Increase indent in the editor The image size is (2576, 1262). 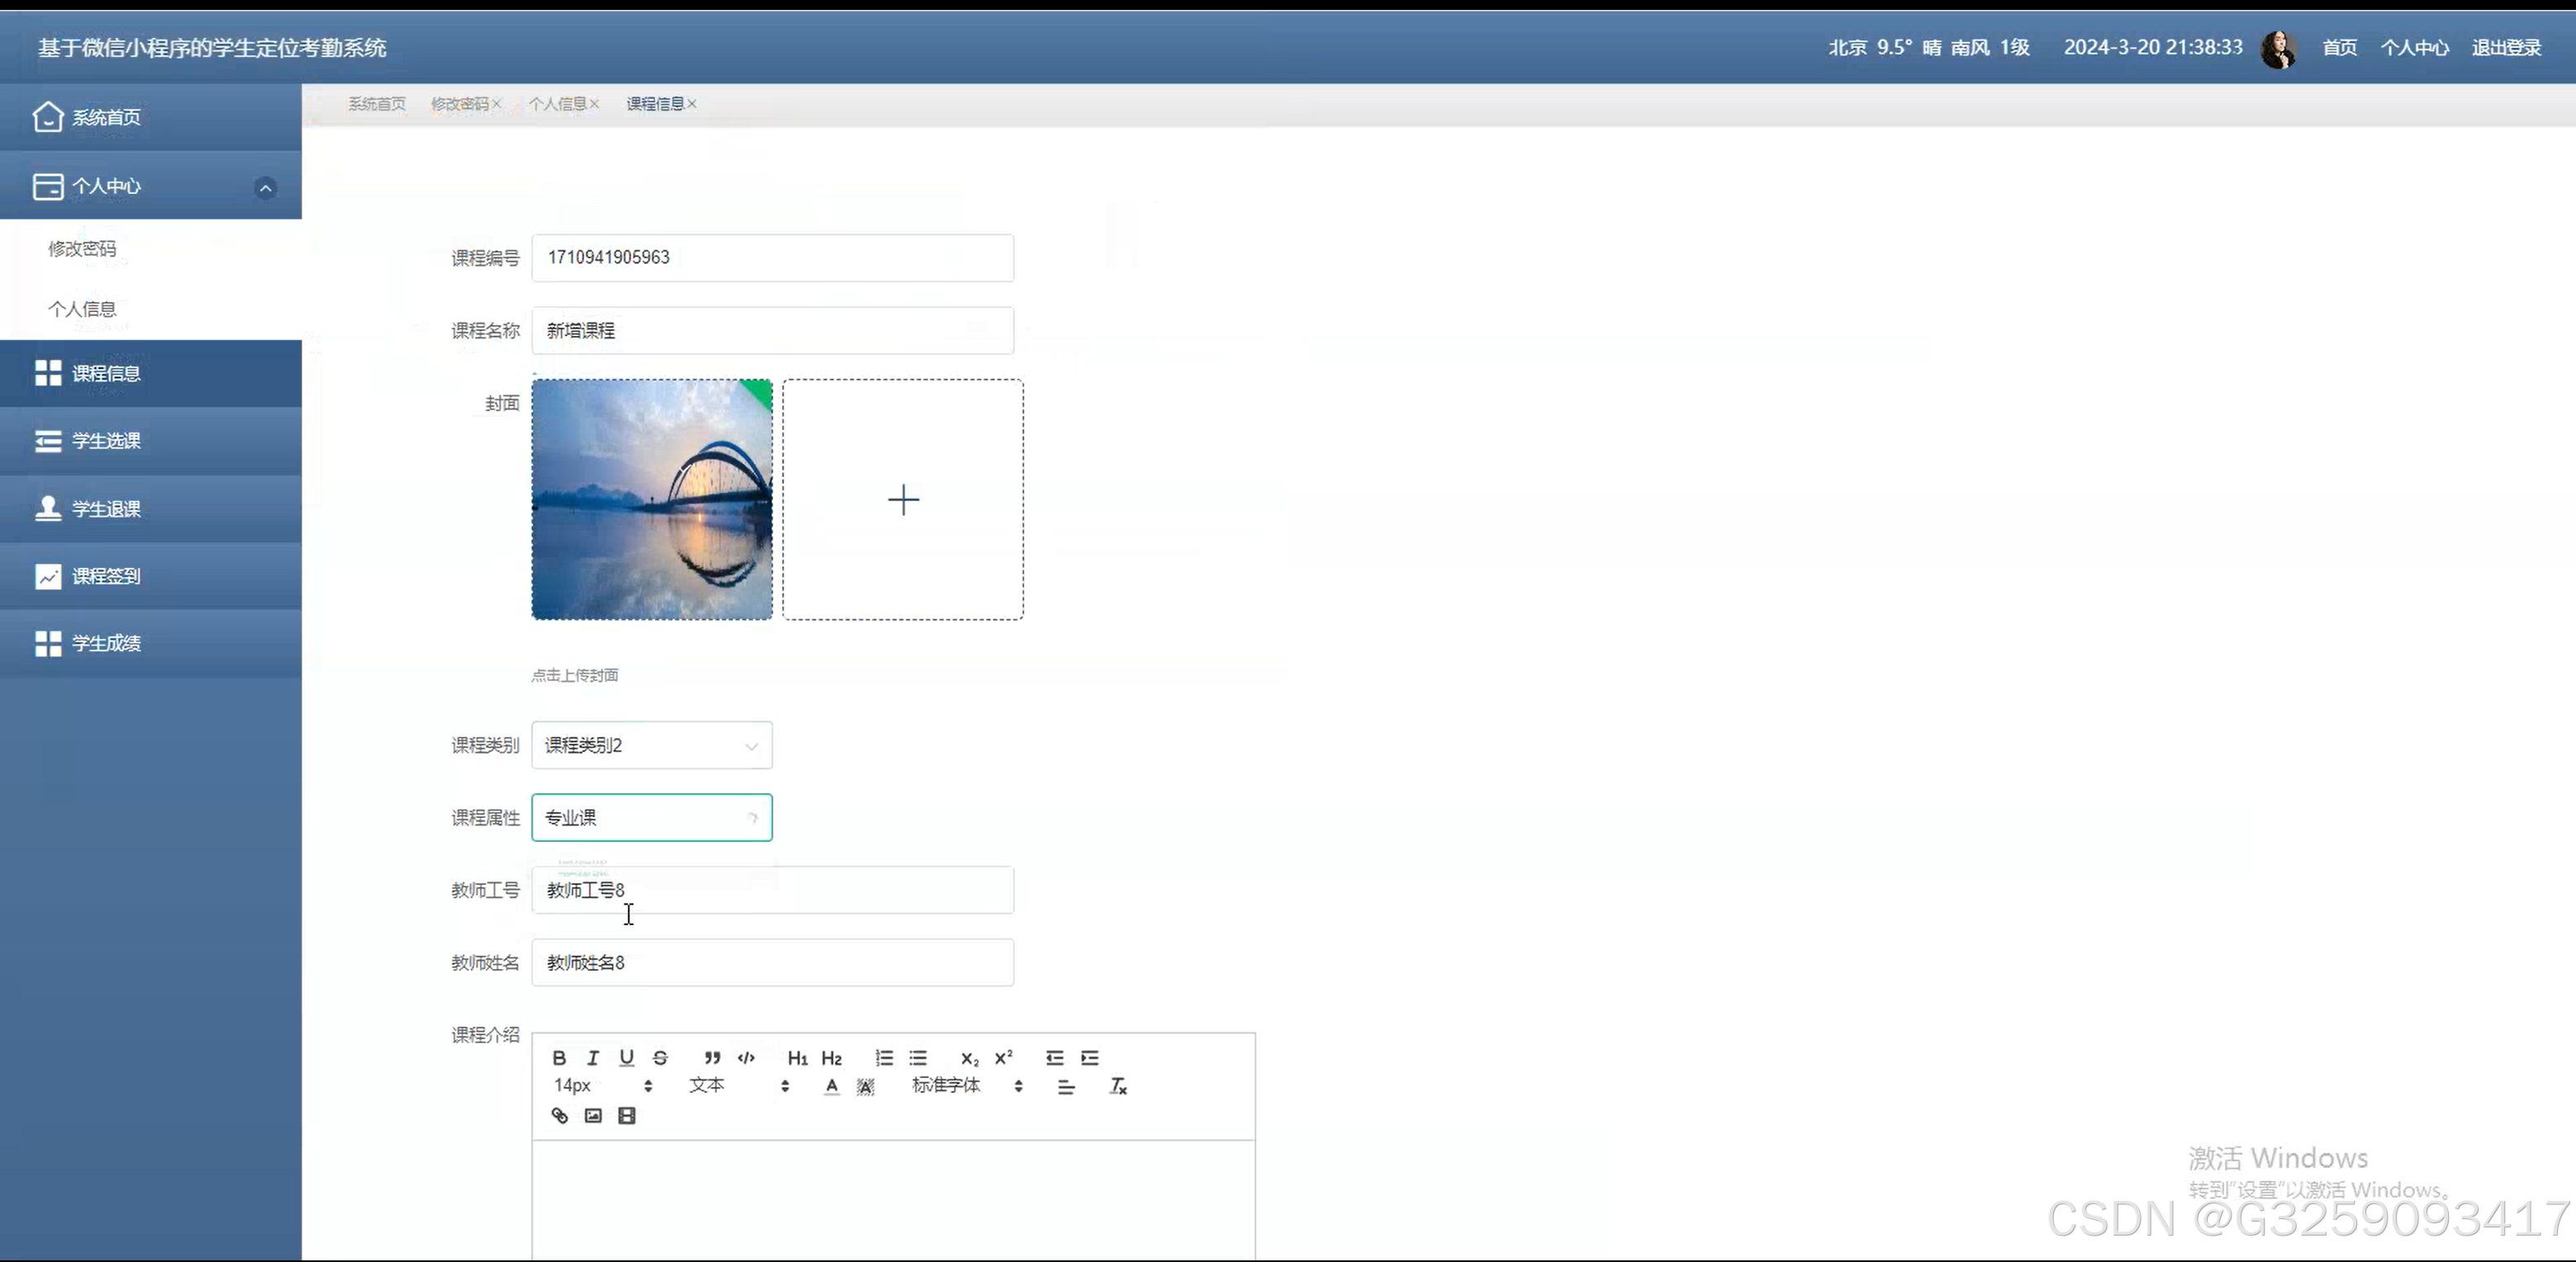click(x=1090, y=1057)
